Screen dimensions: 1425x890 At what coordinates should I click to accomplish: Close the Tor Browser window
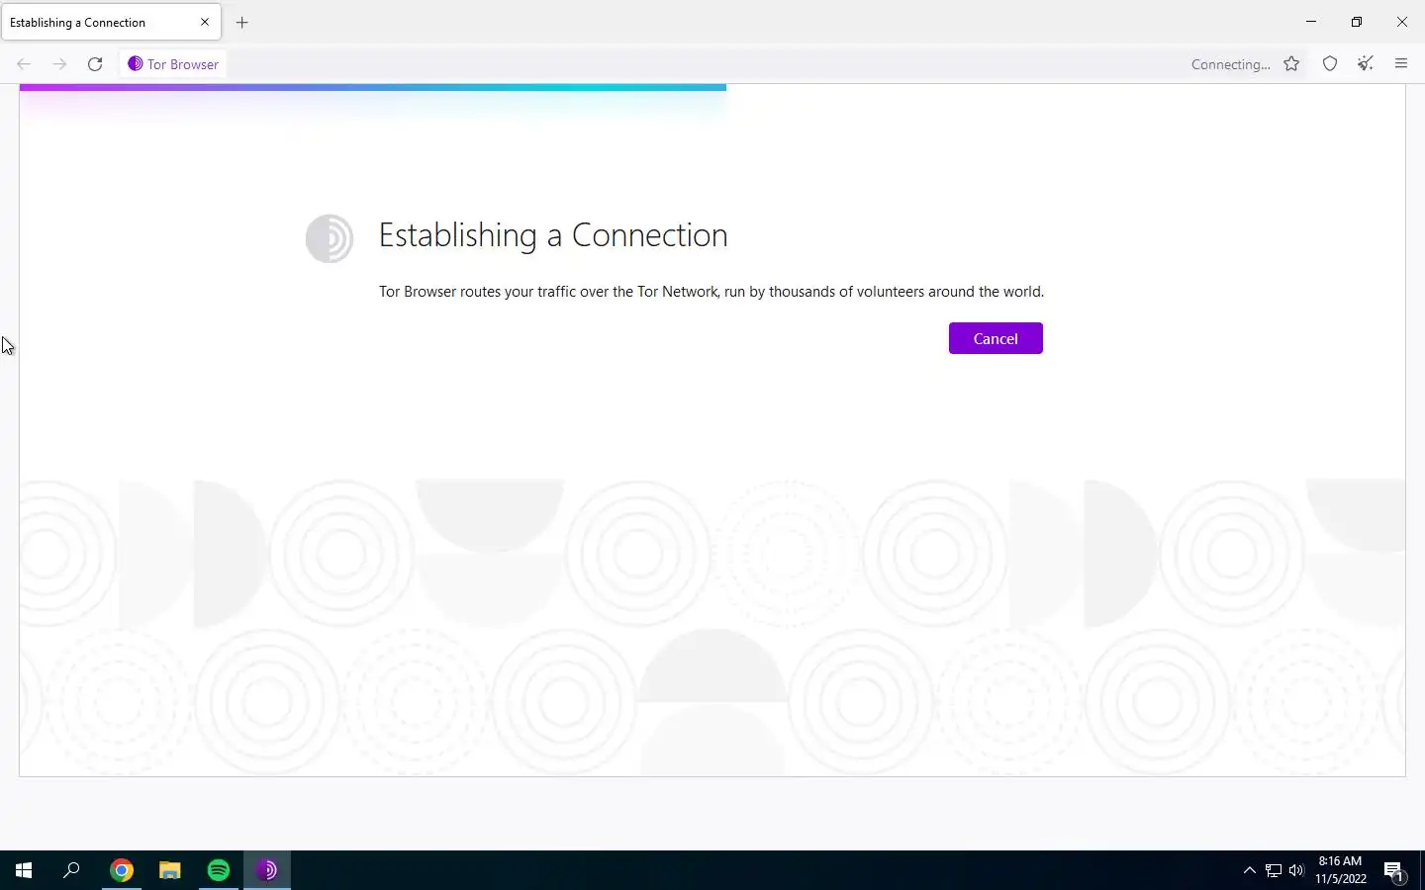1402,22
